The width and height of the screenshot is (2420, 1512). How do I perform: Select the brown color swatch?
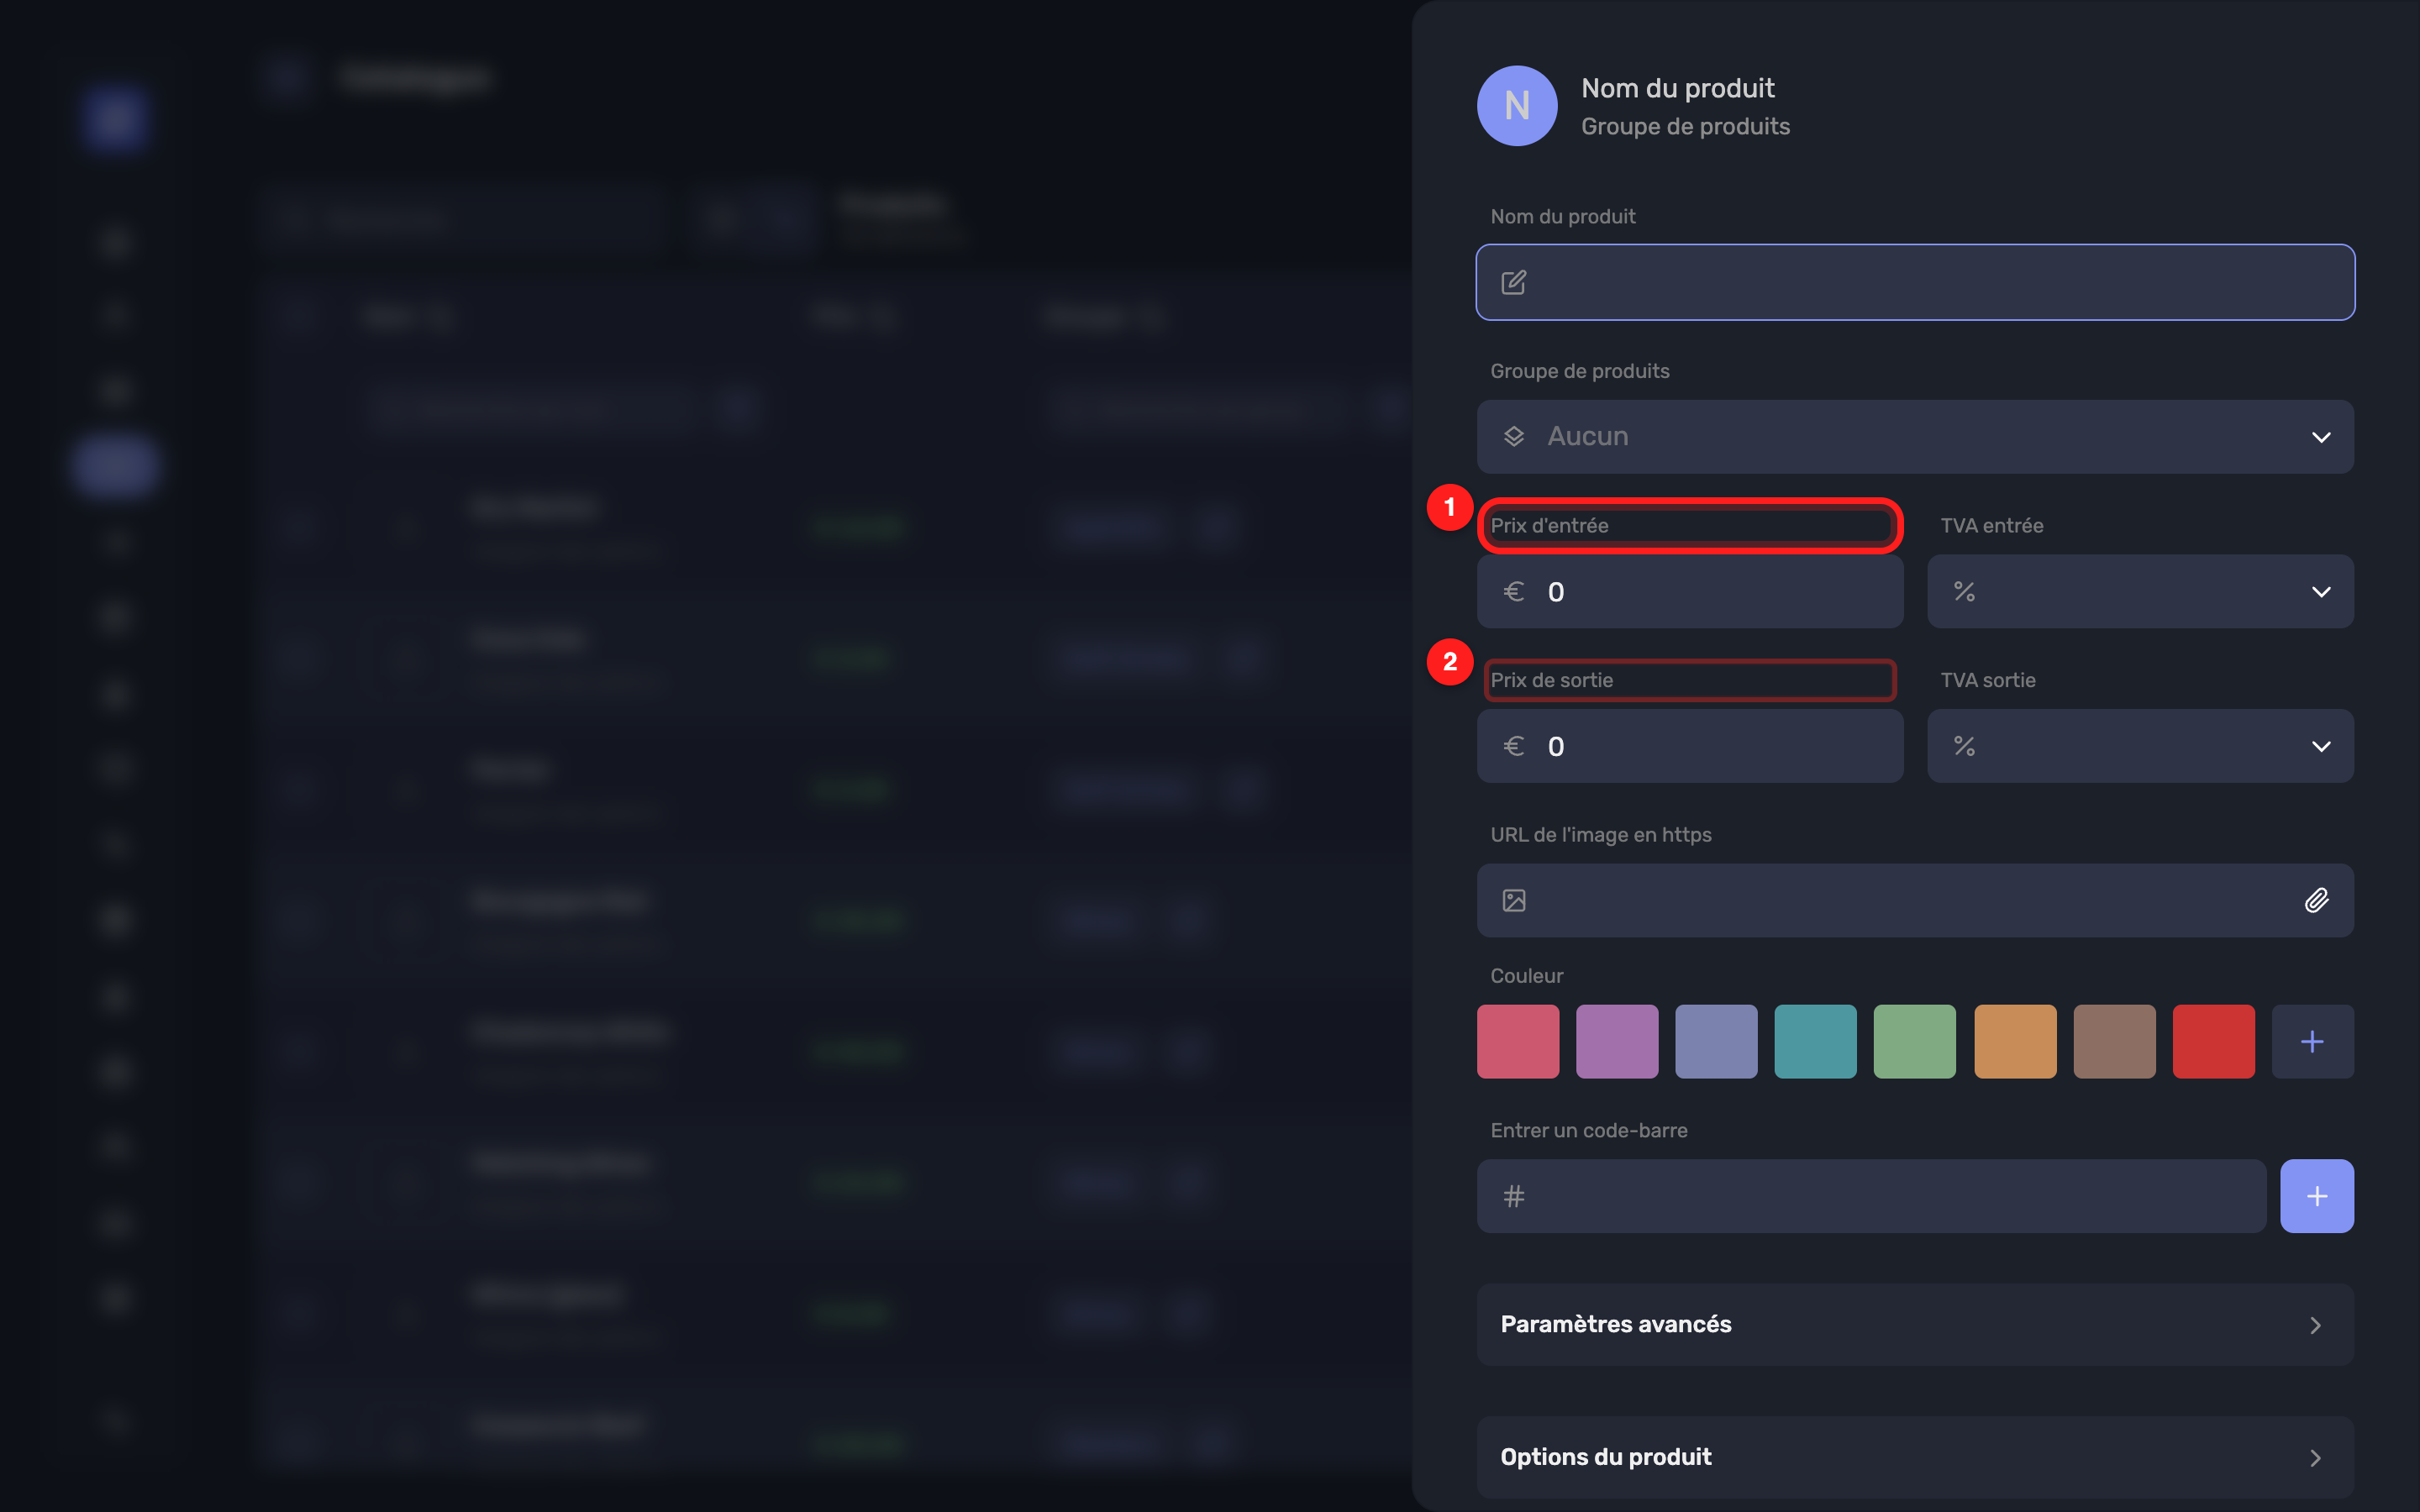[2114, 1041]
